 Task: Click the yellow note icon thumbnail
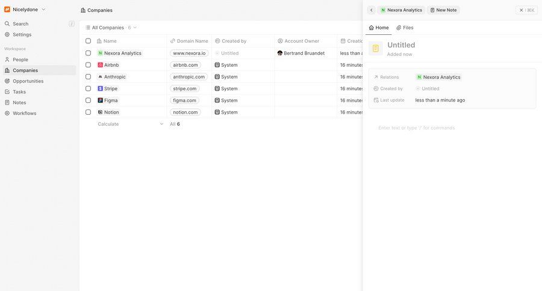pos(376,48)
